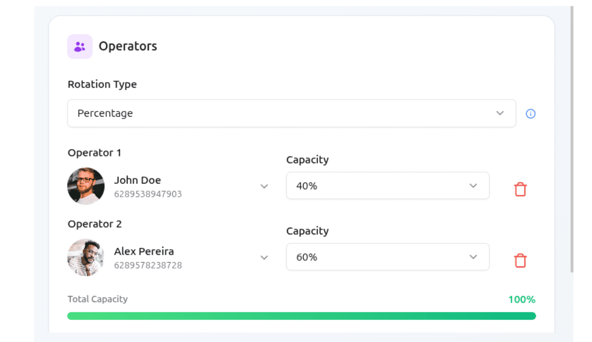Click the Total Capacity label
The width and height of the screenshot is (592, 342).
98,299
